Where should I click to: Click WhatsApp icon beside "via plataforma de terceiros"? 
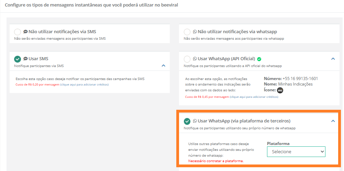click(195, 121)
